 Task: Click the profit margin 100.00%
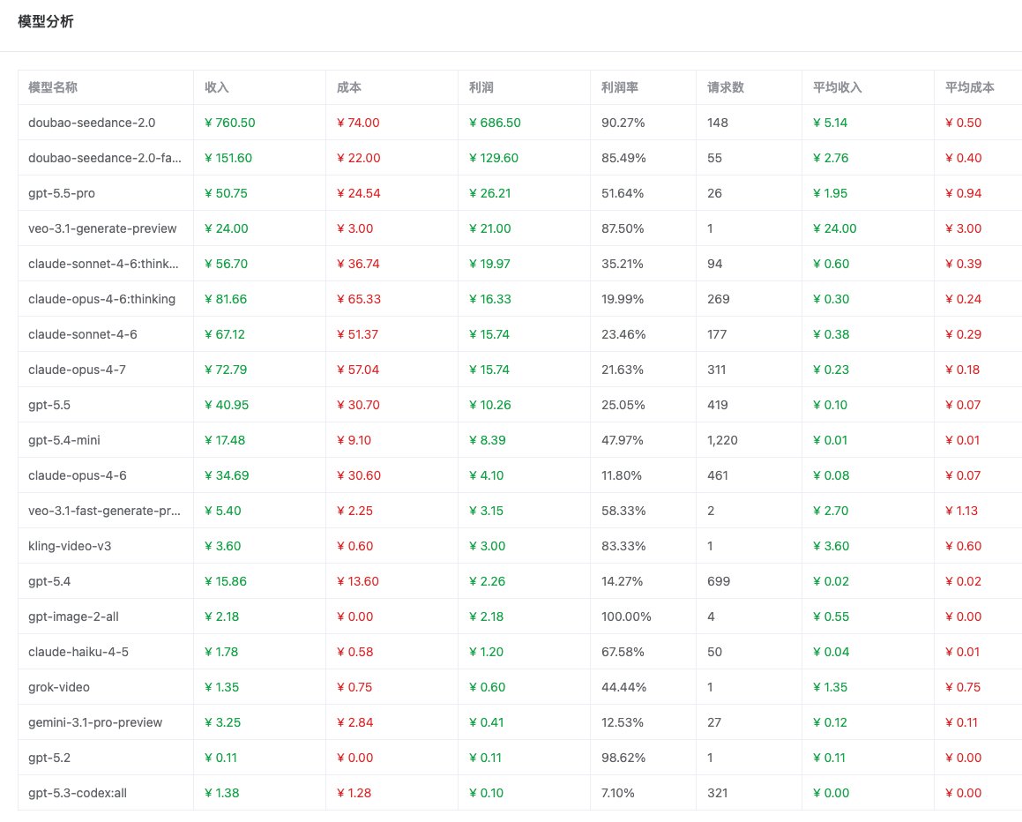626,616
